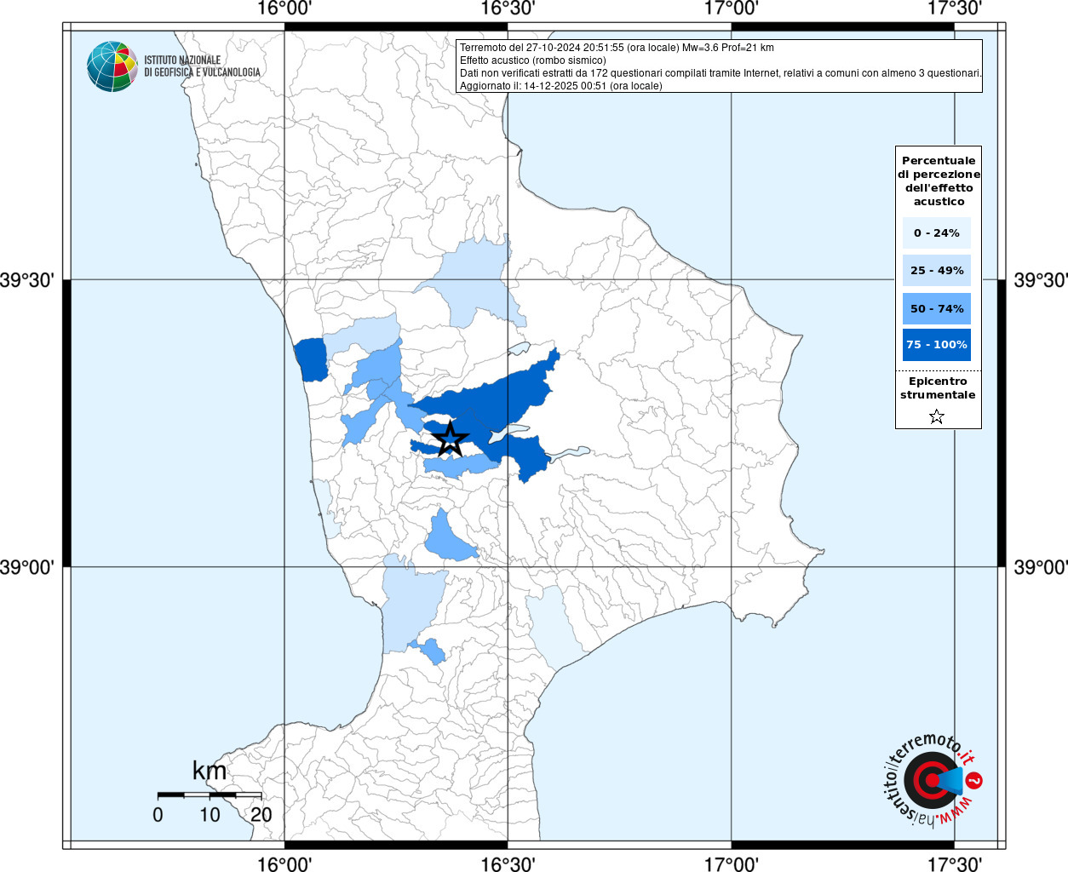Click the star symbol in the legend

coord(937,416)
